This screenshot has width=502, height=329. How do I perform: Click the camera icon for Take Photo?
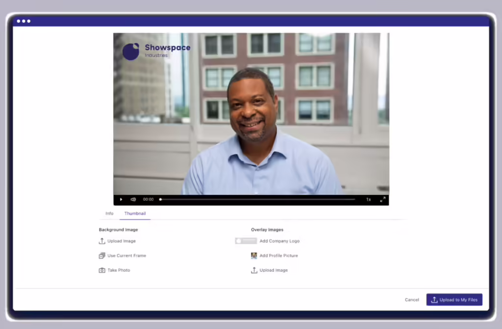point(102,270)
